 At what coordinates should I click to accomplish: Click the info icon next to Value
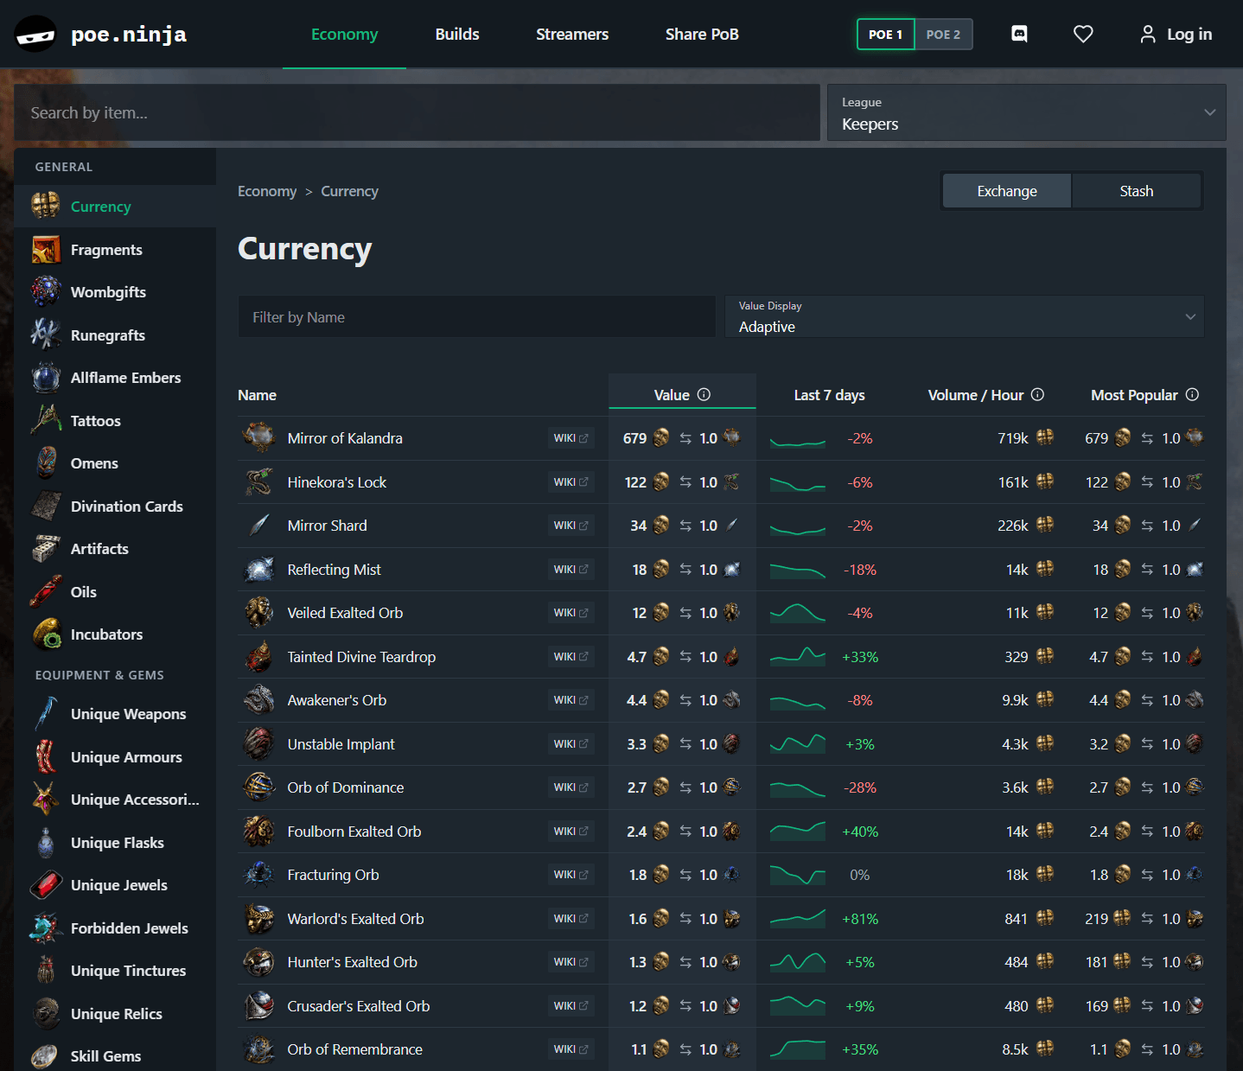point(704,394)
